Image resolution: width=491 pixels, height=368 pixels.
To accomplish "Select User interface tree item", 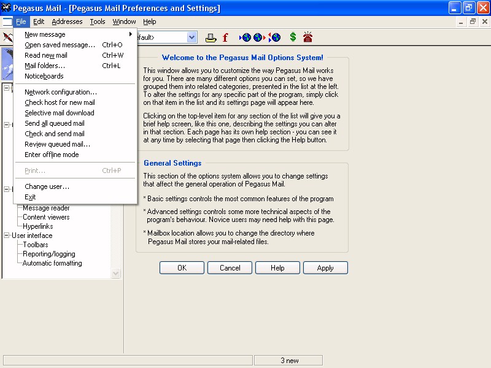I will (x=32, y=236).
